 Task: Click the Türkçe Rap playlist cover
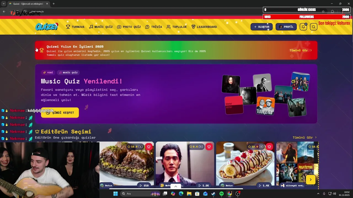265,106
